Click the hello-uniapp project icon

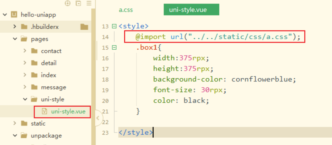(14, 15)
